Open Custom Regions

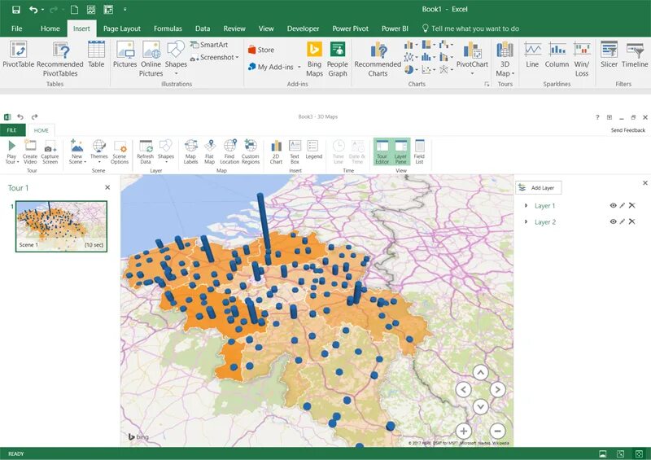(x=251, y=152)
